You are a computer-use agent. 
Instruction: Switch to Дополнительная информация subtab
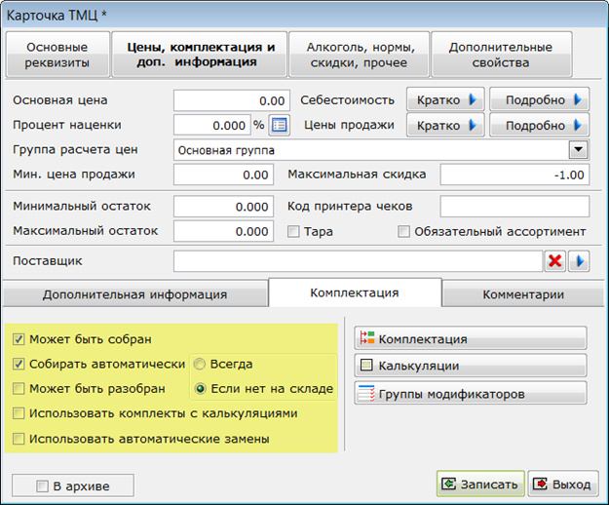click(135, 294)
